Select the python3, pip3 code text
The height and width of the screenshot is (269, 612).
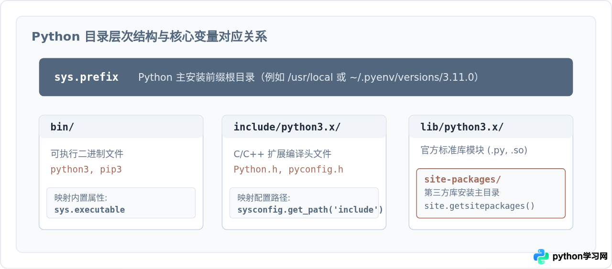point(87,170)
